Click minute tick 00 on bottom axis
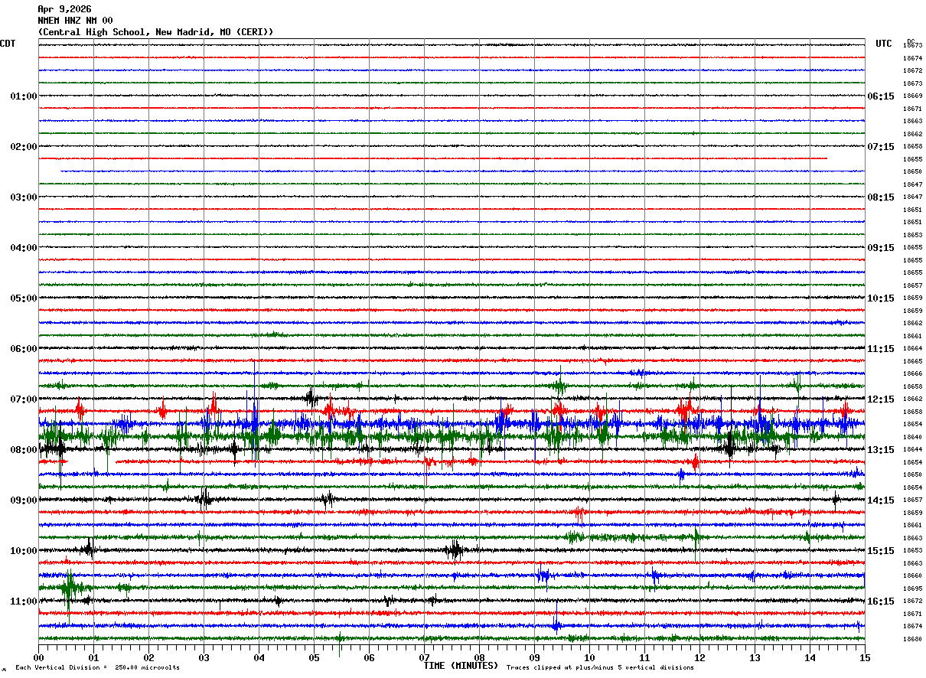 [x=39, y=657]
